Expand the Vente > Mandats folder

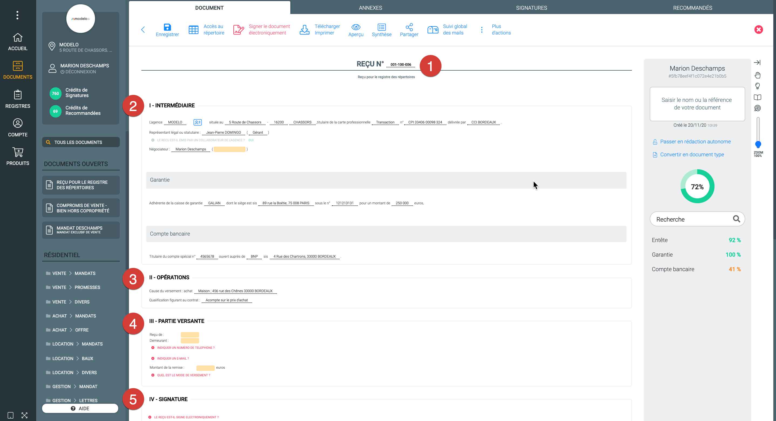click(70, 273)
